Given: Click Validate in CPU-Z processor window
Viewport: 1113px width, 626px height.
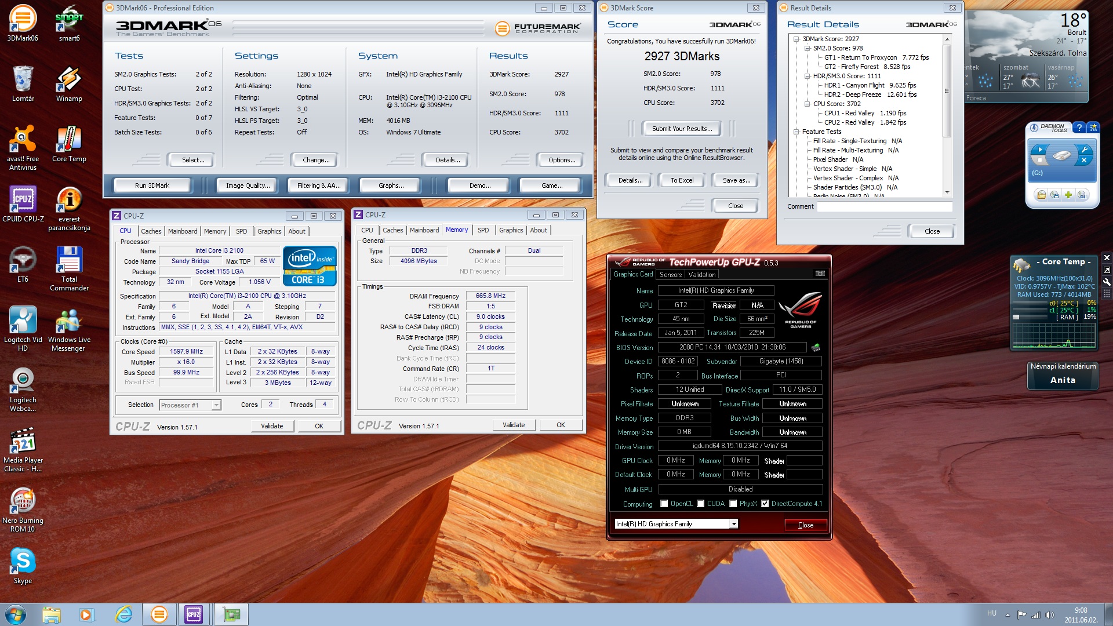Looking at the screenshot, I should (x=272, y=426).
